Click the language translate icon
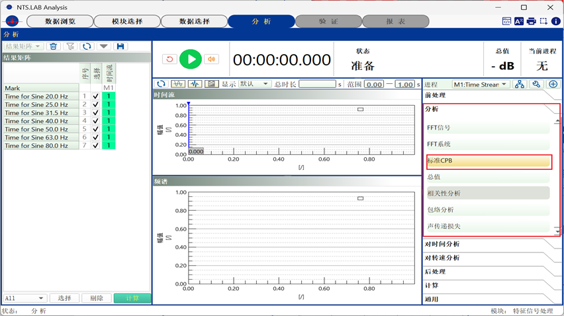 click(518, 21)
